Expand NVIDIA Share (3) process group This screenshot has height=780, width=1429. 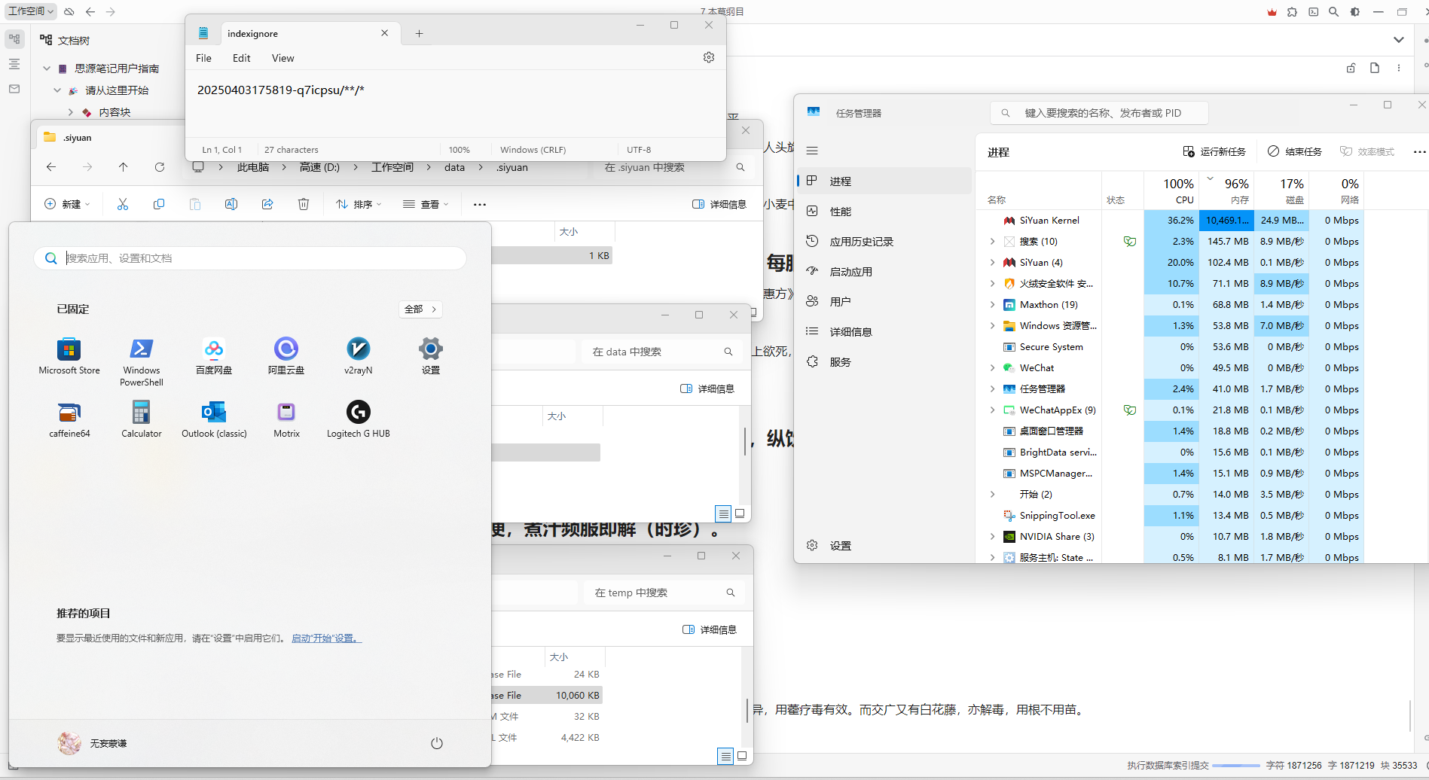pyautogui.click(x=992, y=537)
